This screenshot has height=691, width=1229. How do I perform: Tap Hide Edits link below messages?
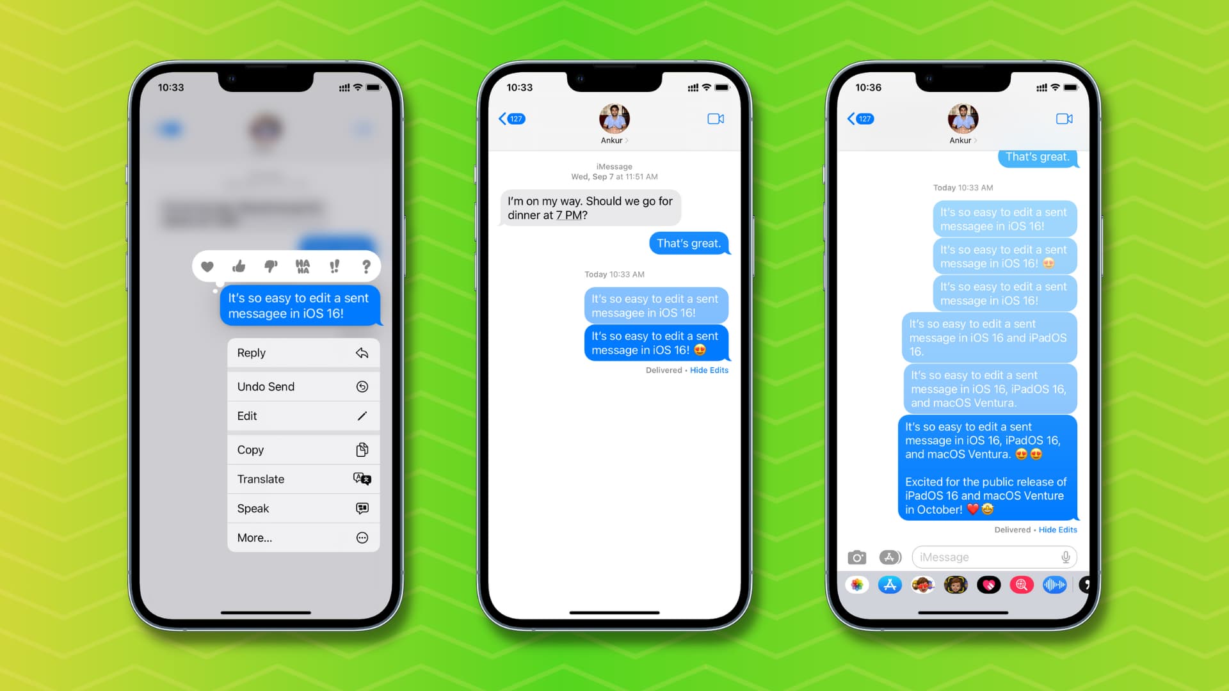point(709,370)
